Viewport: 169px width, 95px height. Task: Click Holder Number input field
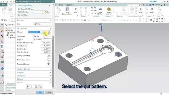pos(39,12)
